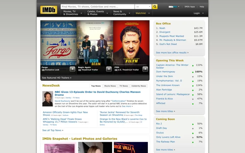Click See more titles under Coming Soon
Screen dimensions: 245x153
click(x=165, y=150)
